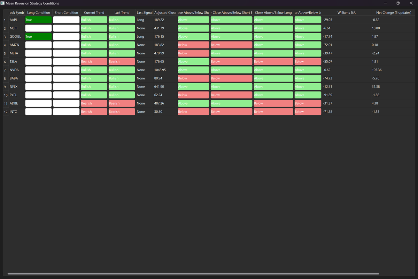The width and height of the screenshot is (418, 279).
Task: Toggle GOOGL's Long Condition True cell
Action: pos(38,36)
